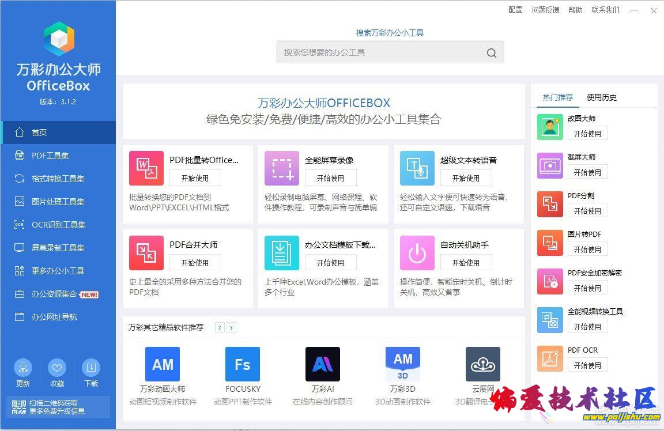Click the PDF批量转Office tool icon
This screenshot has width=664, height=431.
click(x=146, y=168)
